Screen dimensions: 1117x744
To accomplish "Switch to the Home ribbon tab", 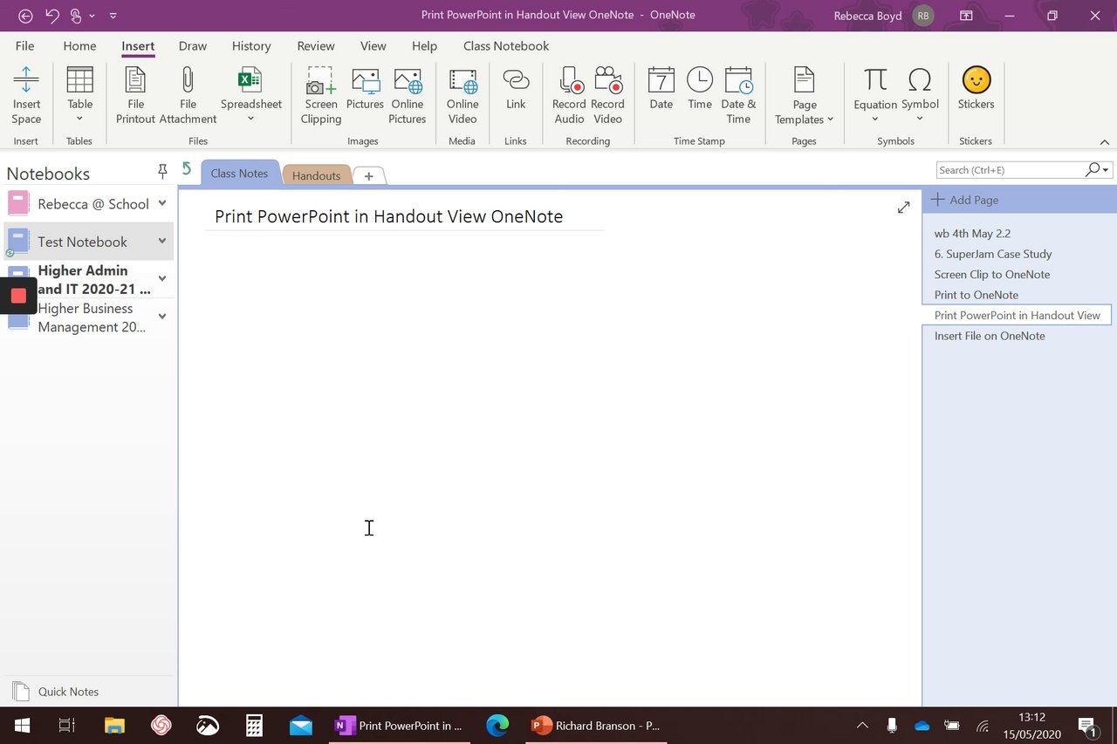I will 79,46.
